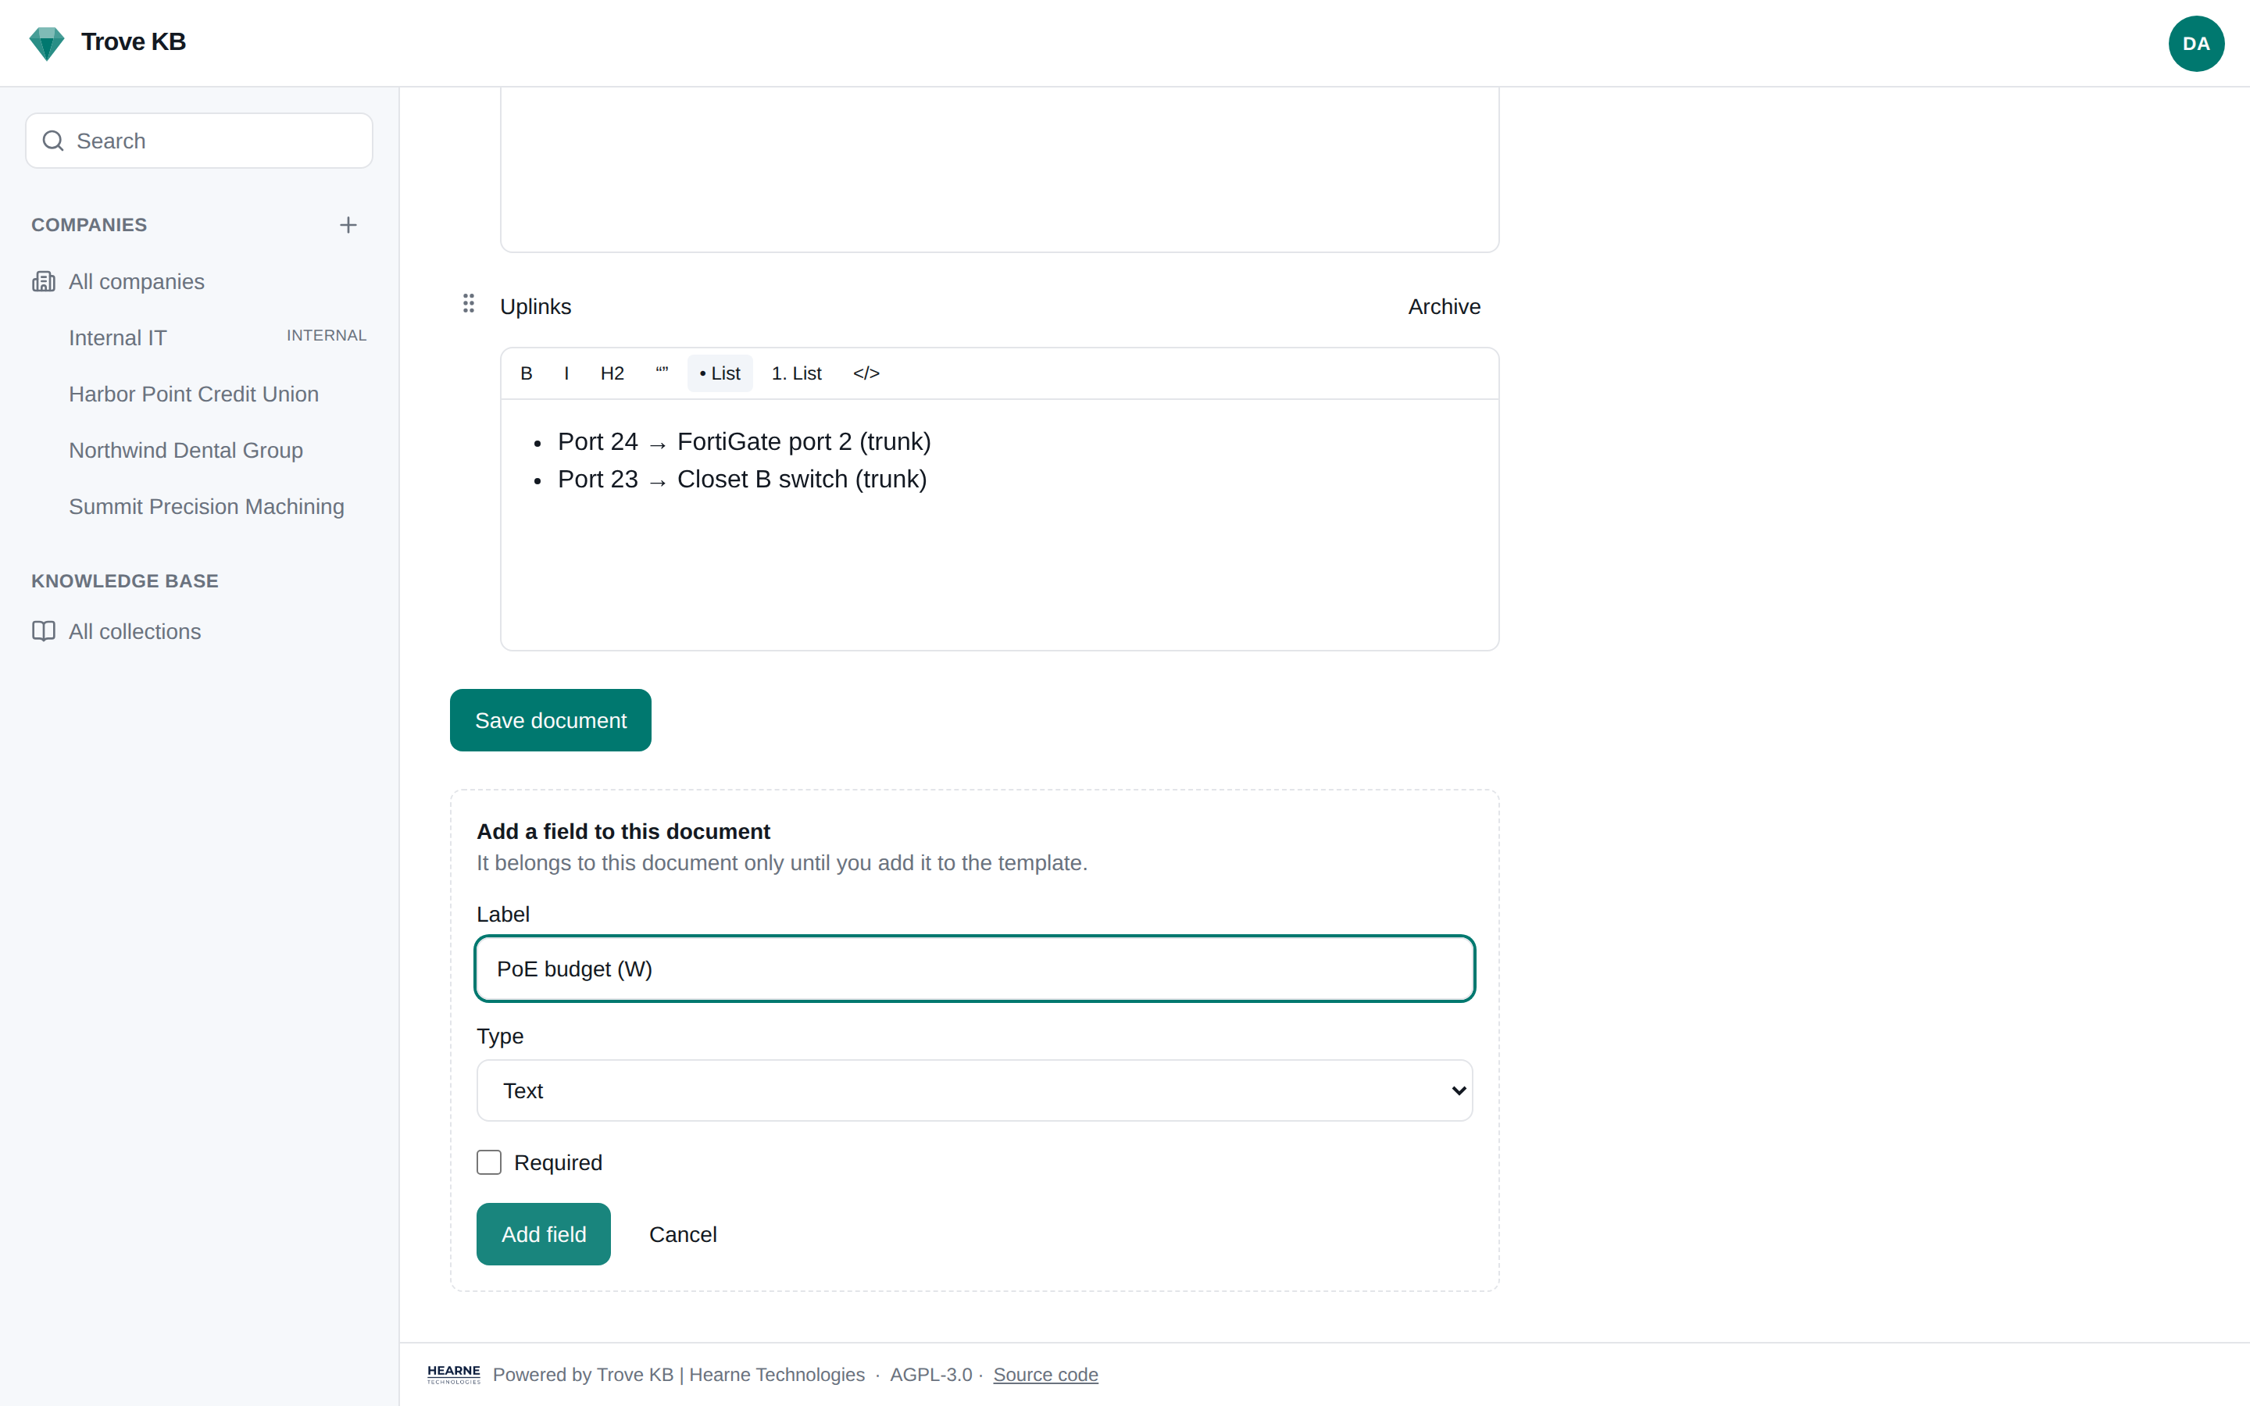Add a new company with plus icon
The width and height of the screenshot is (2250, 1406).
[348, 225]
